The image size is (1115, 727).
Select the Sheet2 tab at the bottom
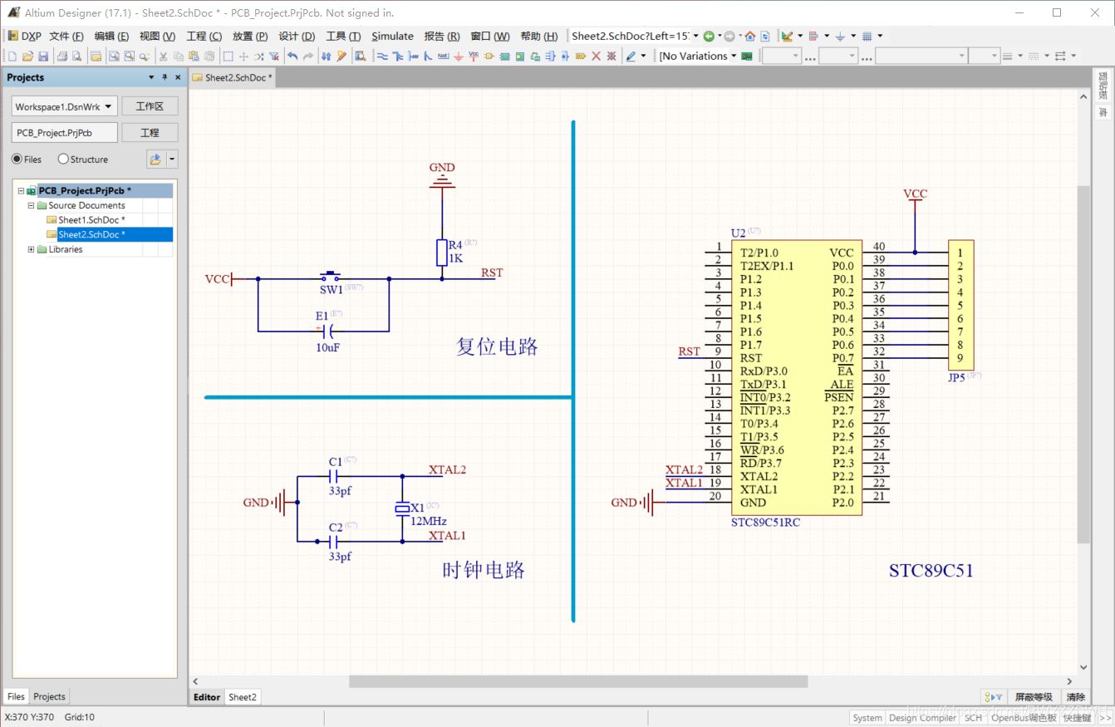coord(243,697)
